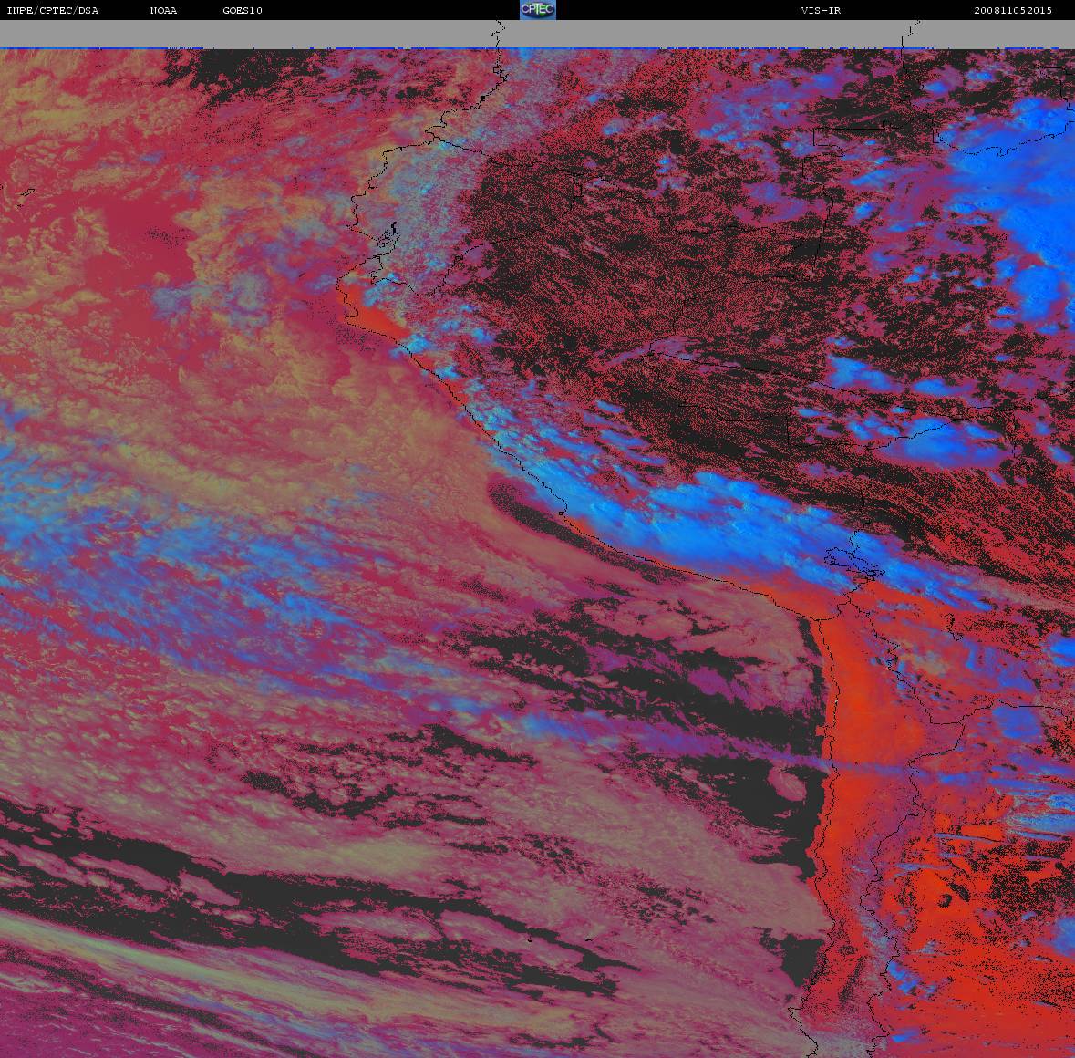Select the VIS-IR channel label
The image size is (1075, 1058).
coord(821,10)
